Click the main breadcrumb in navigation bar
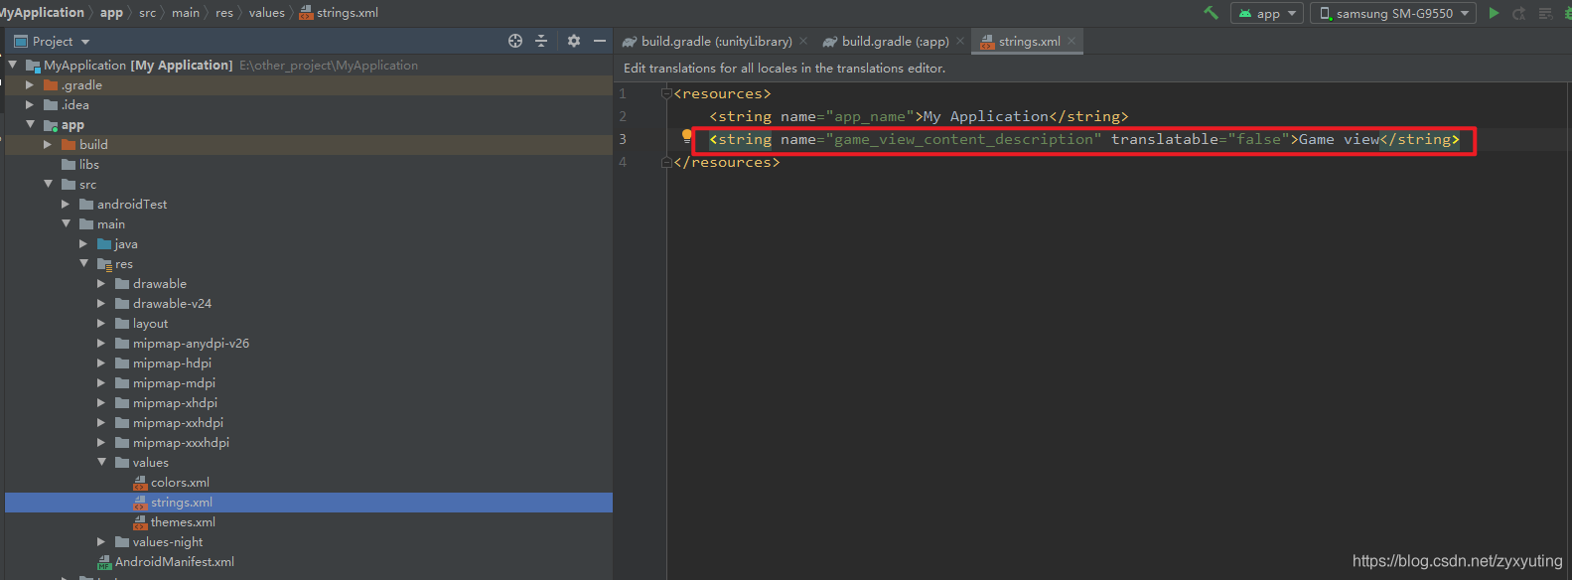The width and height of the screenshot is (1572, 580). coord(186,12)
